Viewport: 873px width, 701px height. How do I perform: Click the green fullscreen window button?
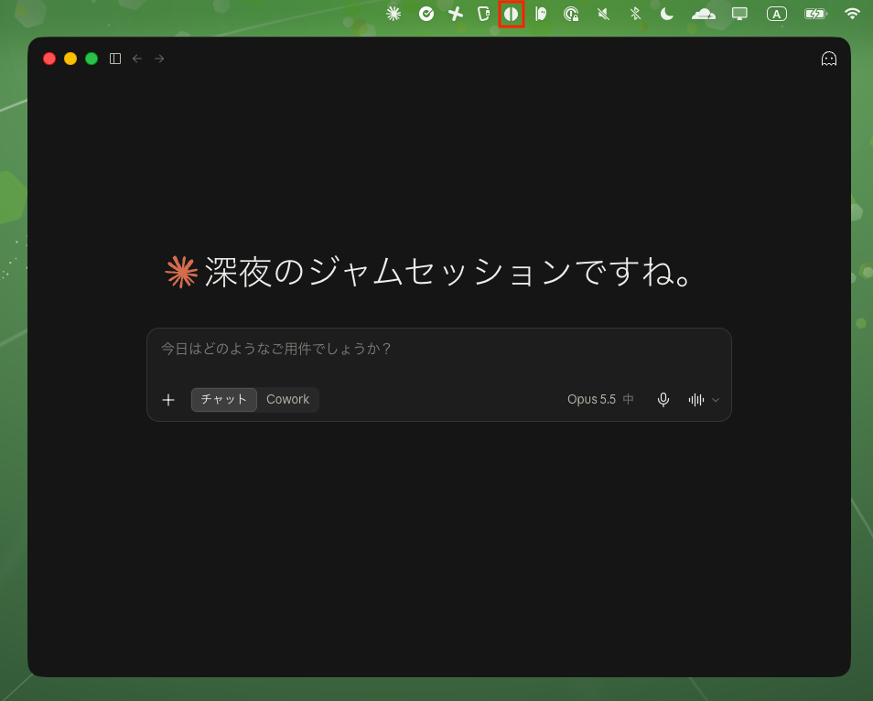92,59
